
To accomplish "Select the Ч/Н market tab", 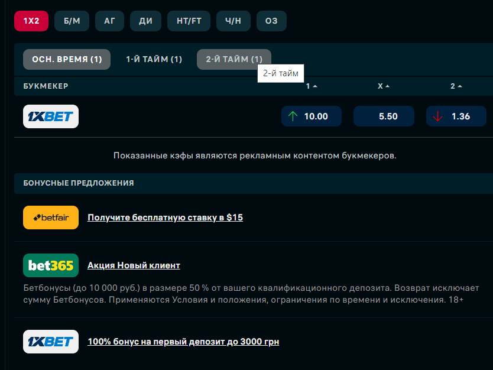I will pyautogui.click(x=233, y=21).
